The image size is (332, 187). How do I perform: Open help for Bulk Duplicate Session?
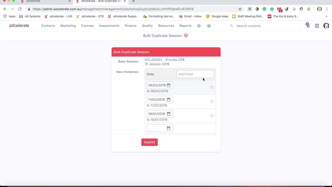coord(186,36)
